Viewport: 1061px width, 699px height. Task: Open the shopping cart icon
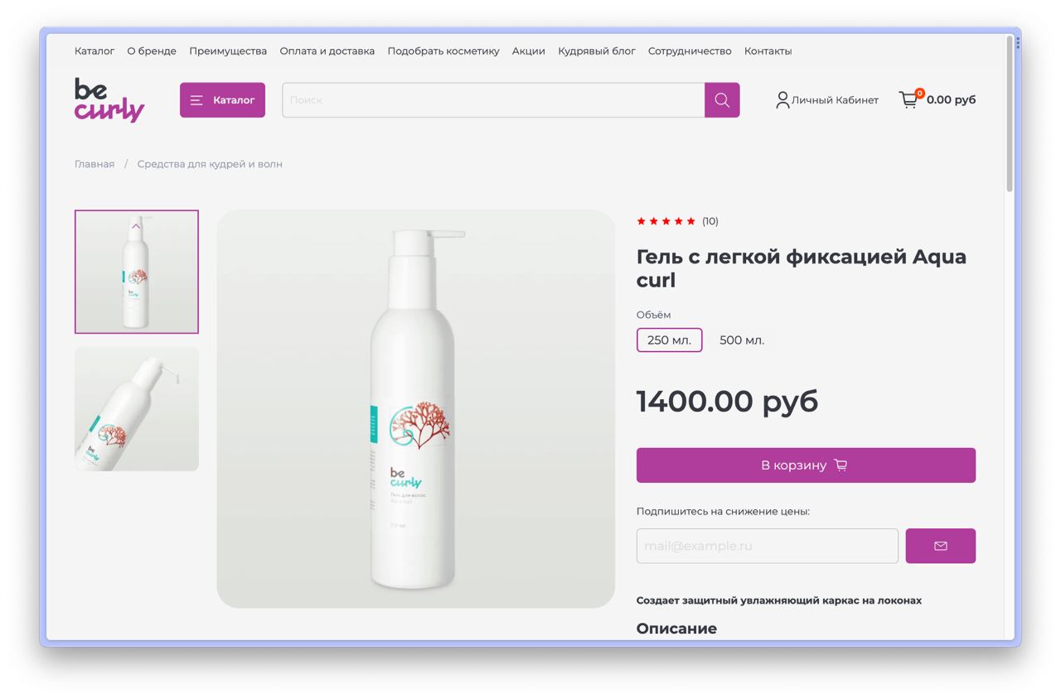coord(909,100)
